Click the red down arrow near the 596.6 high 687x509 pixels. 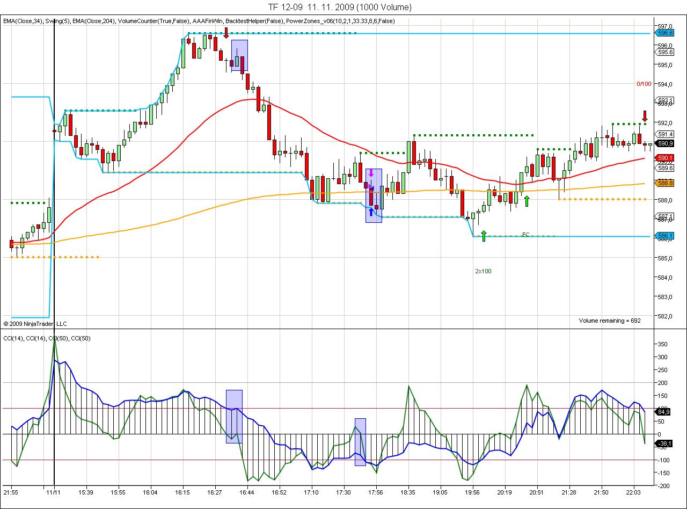(x=226, y=33)
